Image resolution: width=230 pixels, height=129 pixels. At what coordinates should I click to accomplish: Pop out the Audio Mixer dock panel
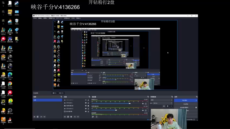[148, 97]
